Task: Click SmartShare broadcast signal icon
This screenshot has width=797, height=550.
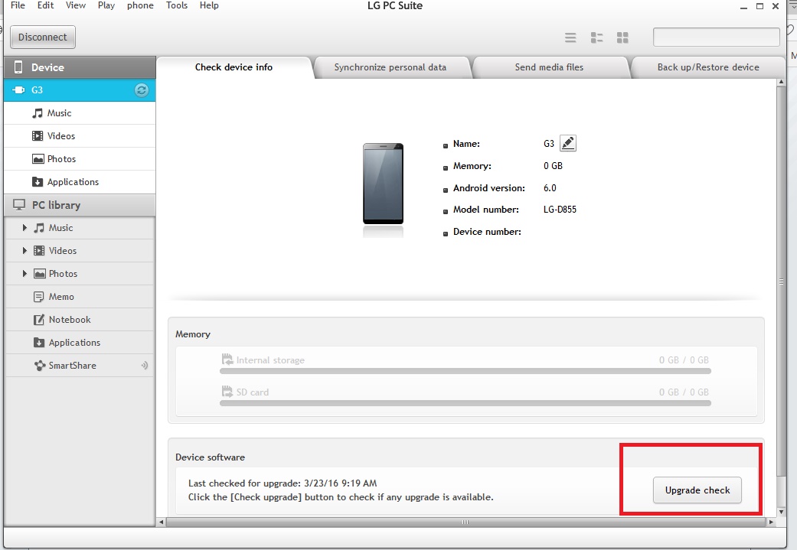Action: tap(145, 365)
